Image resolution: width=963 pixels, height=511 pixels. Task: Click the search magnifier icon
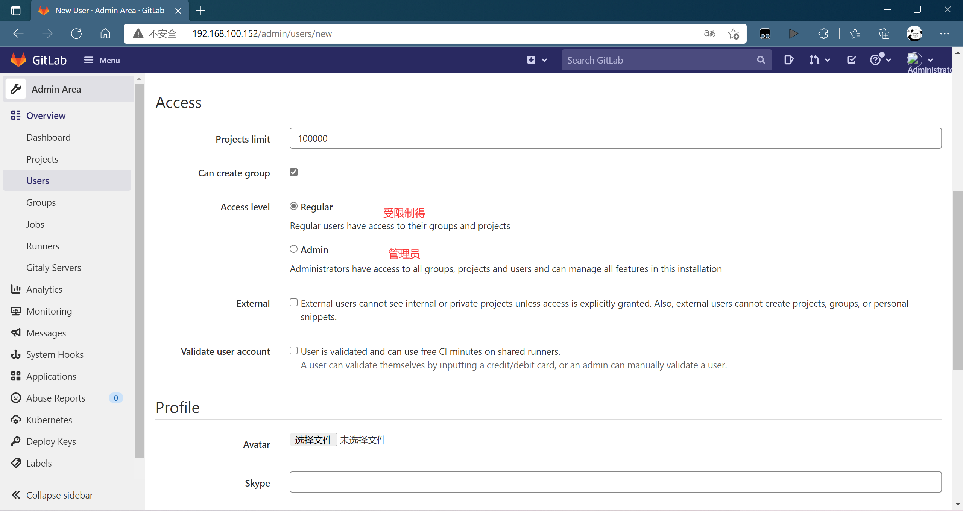[x=761, y=60]
